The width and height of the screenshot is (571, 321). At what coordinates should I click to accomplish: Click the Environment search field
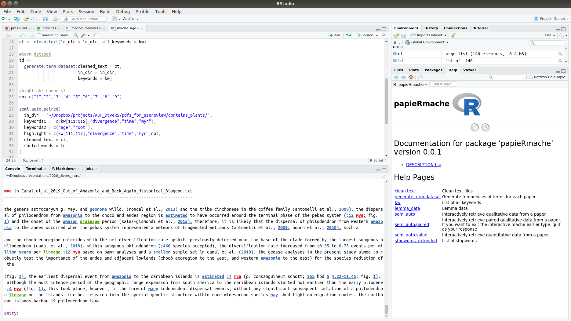click(547, 43)
